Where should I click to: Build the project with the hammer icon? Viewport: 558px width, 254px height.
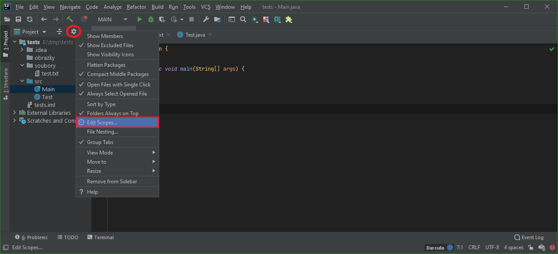click(70, 19)
